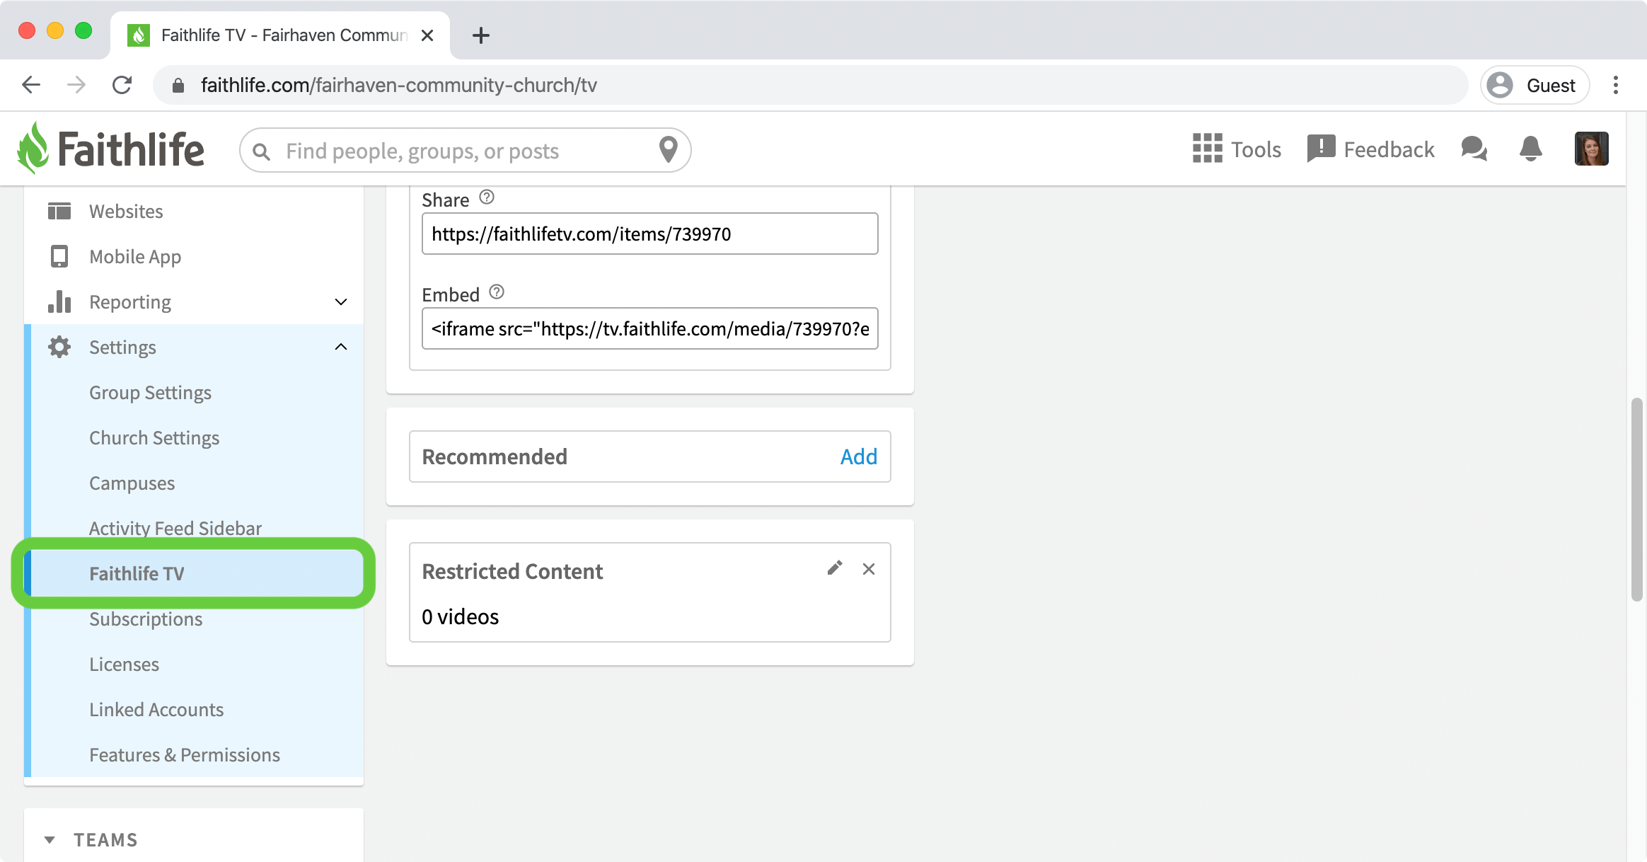Image resolution: width=1647 pixels, height=862 pixels.
Task: Click the Settings gear icon
Action: pos(59,347)
